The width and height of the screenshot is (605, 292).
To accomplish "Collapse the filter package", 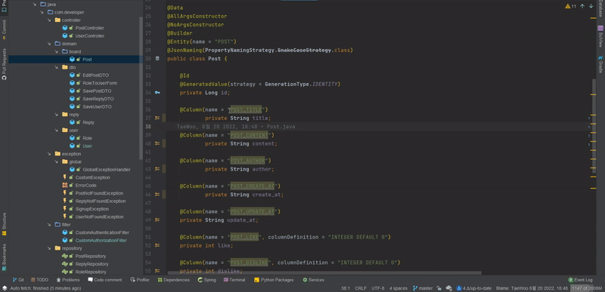I will click(x=49, y=225).
